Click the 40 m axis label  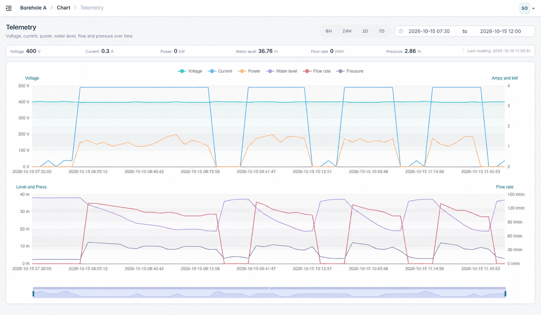25,195
